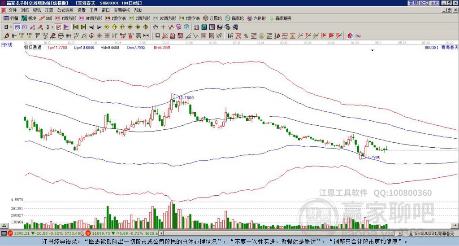
Task: Click the floppy disk save icon
Action: click(x=220, y=27)
